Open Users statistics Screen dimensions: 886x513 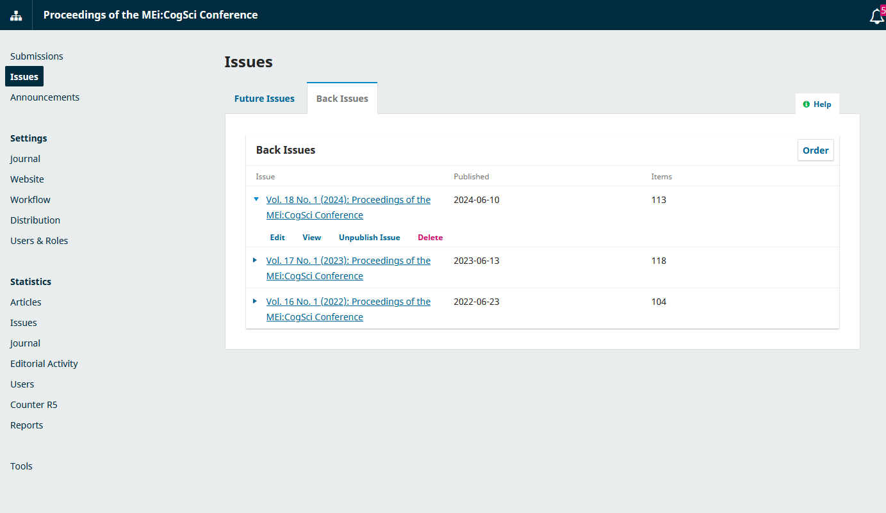coord(22,384)
